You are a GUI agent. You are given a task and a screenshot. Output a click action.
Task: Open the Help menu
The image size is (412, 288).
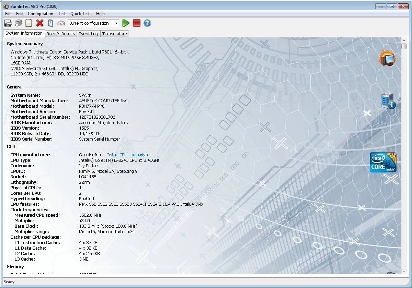click(x=100, y=14)
